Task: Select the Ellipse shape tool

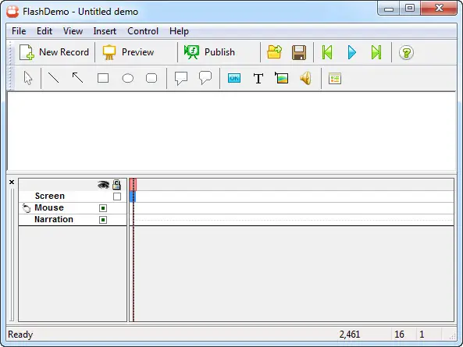Action: pyautogui.click(x=128, y=79)
